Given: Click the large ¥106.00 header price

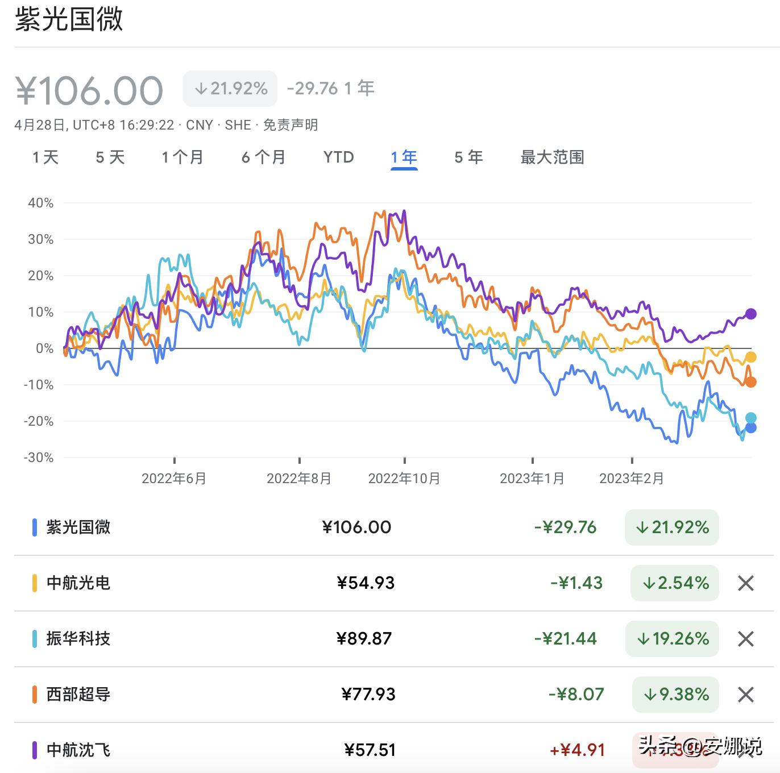Looking at the screenshot, I should pyautogui.click(x=89, y=90).
